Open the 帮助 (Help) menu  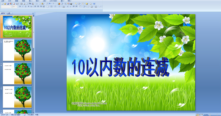point(69,1)
